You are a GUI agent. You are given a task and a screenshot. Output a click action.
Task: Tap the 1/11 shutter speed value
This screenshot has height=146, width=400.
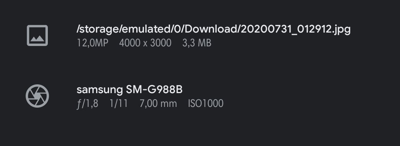click(119, 103)
